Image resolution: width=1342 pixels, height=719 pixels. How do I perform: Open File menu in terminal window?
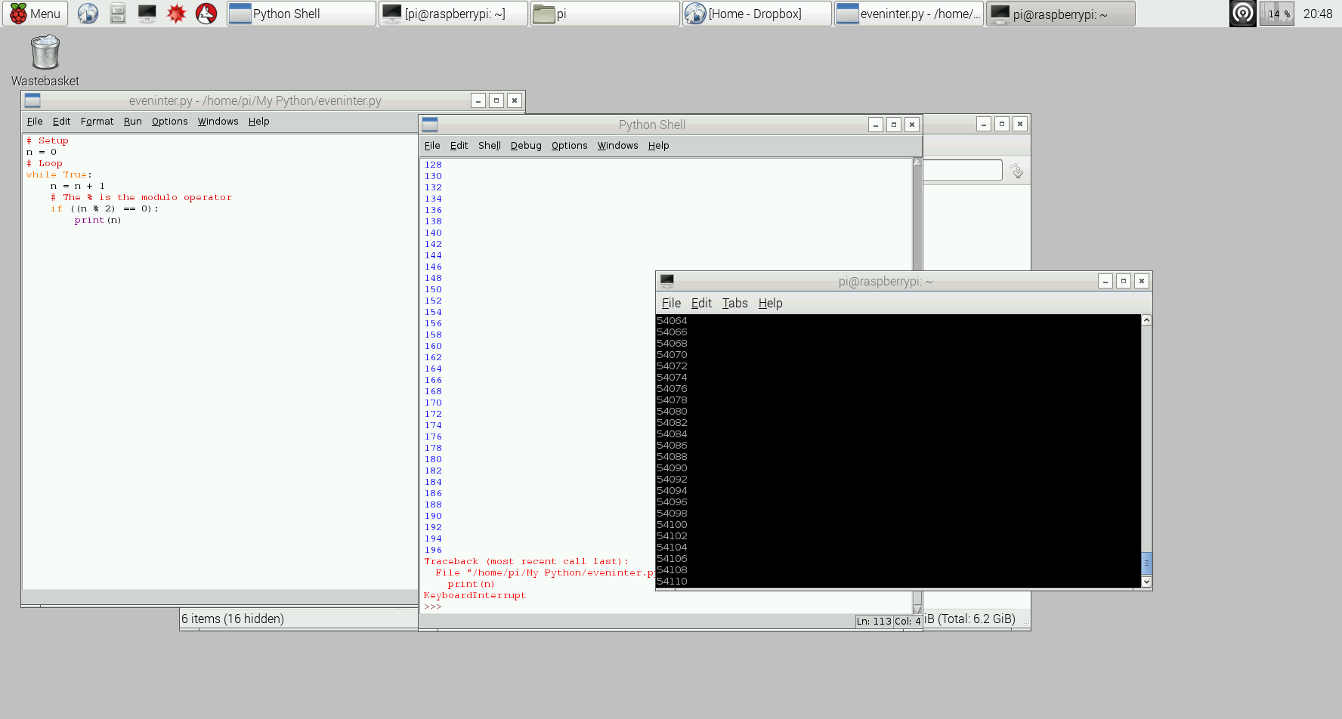(671, 303)
